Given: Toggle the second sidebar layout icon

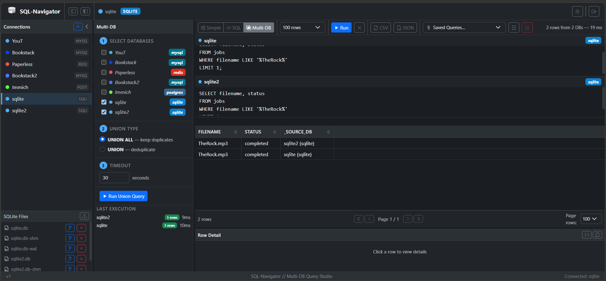Looking at the screenshot, I should [x=85, y=11].
